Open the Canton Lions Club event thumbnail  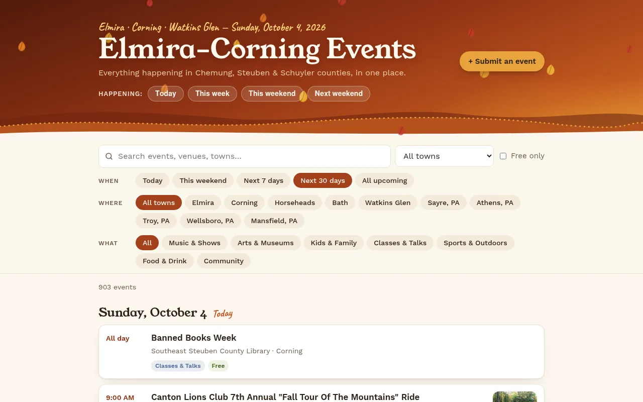pos(515,397)
